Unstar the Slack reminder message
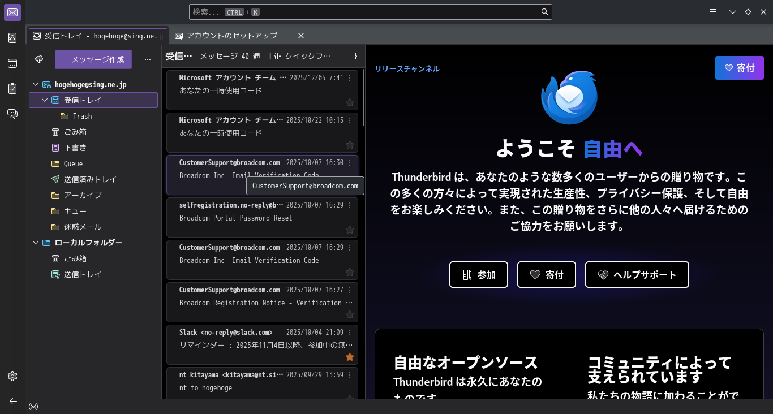 pos(350,357)
